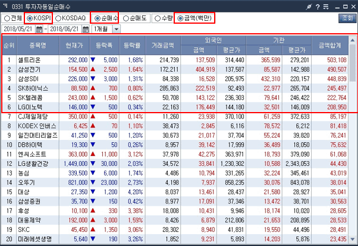
Task: Click the 외국인 group header
Action: point(213,40)
